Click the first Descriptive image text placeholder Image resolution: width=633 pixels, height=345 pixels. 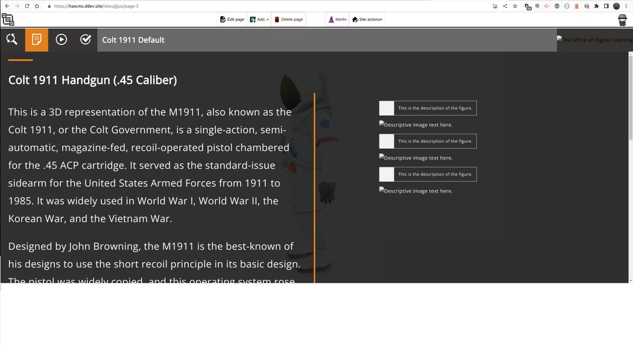(416, 125)
